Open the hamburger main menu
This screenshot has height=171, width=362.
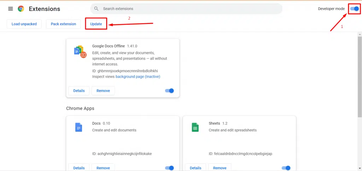(x=10, y=9)
